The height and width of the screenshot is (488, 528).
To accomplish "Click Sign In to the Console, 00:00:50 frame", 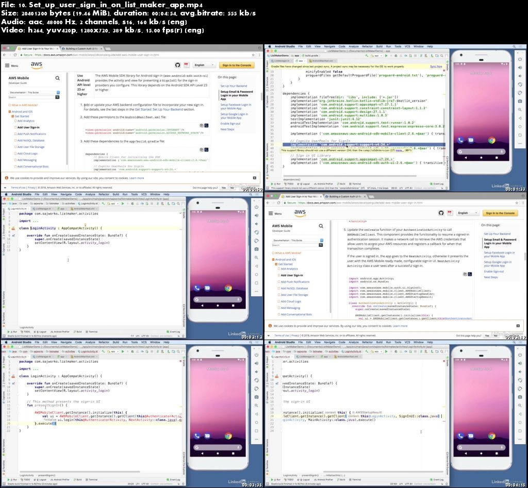I will click(236, 65).
